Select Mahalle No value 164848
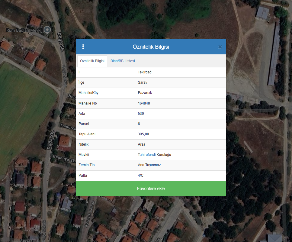The height and width of the screenshot is (242, 292). [x=144, y=103]
